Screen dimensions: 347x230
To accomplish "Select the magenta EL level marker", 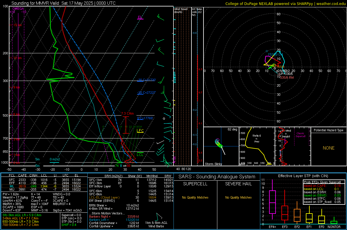I will click(x=140, y=18).
